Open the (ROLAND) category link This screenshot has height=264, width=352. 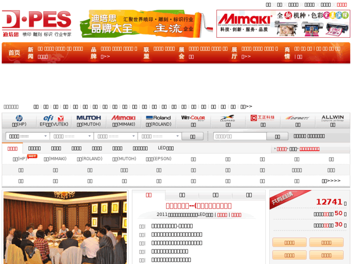pyautogui.click(x=90, y=159)
